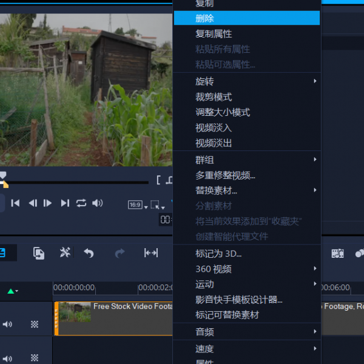364x364 pixels.
Task: Open 影音快手模板设计器... entry
Action: 246,300
